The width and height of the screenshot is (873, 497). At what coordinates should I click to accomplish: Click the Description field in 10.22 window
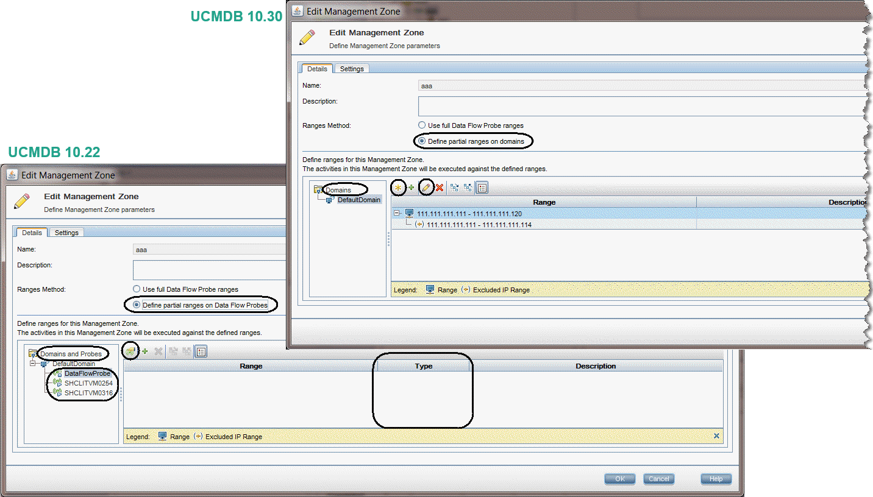click(210, 270)
